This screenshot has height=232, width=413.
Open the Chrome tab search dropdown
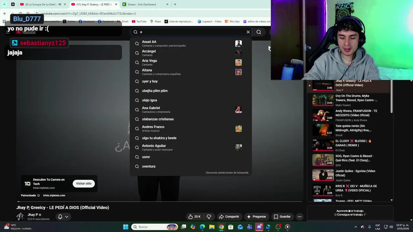click(4, 5)
